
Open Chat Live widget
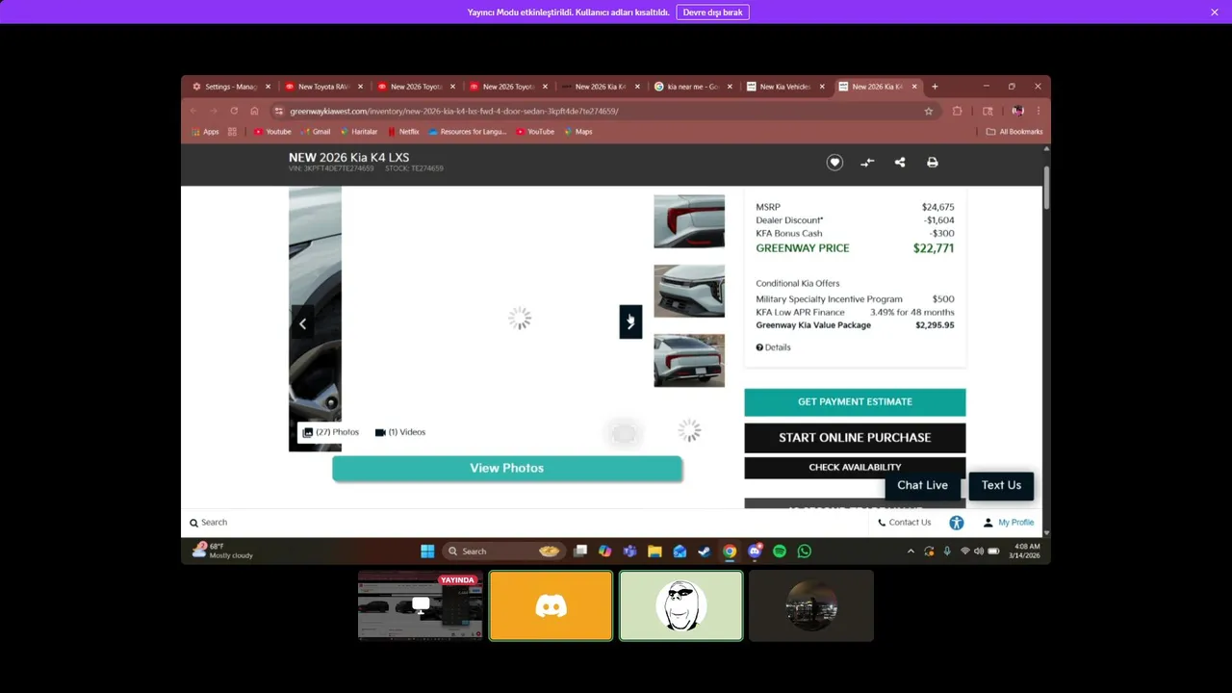[922, 485]
